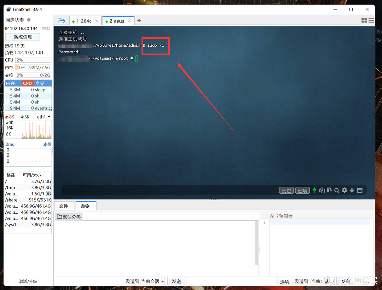Image resolution: width=382 pixels, height=290 pixels.
Task: Switch to the 1 264c session tab
Action: [85, 21]
